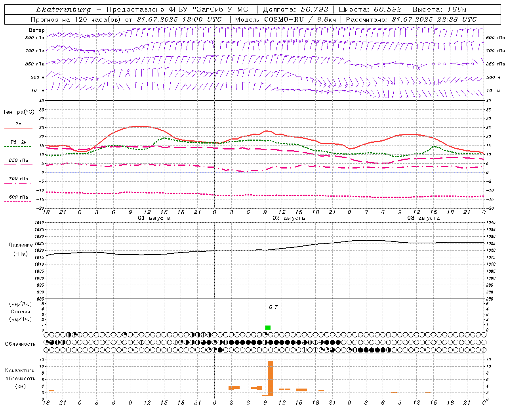
Task: Click the Осадки precipitation axis label
Action: (21, 312)
